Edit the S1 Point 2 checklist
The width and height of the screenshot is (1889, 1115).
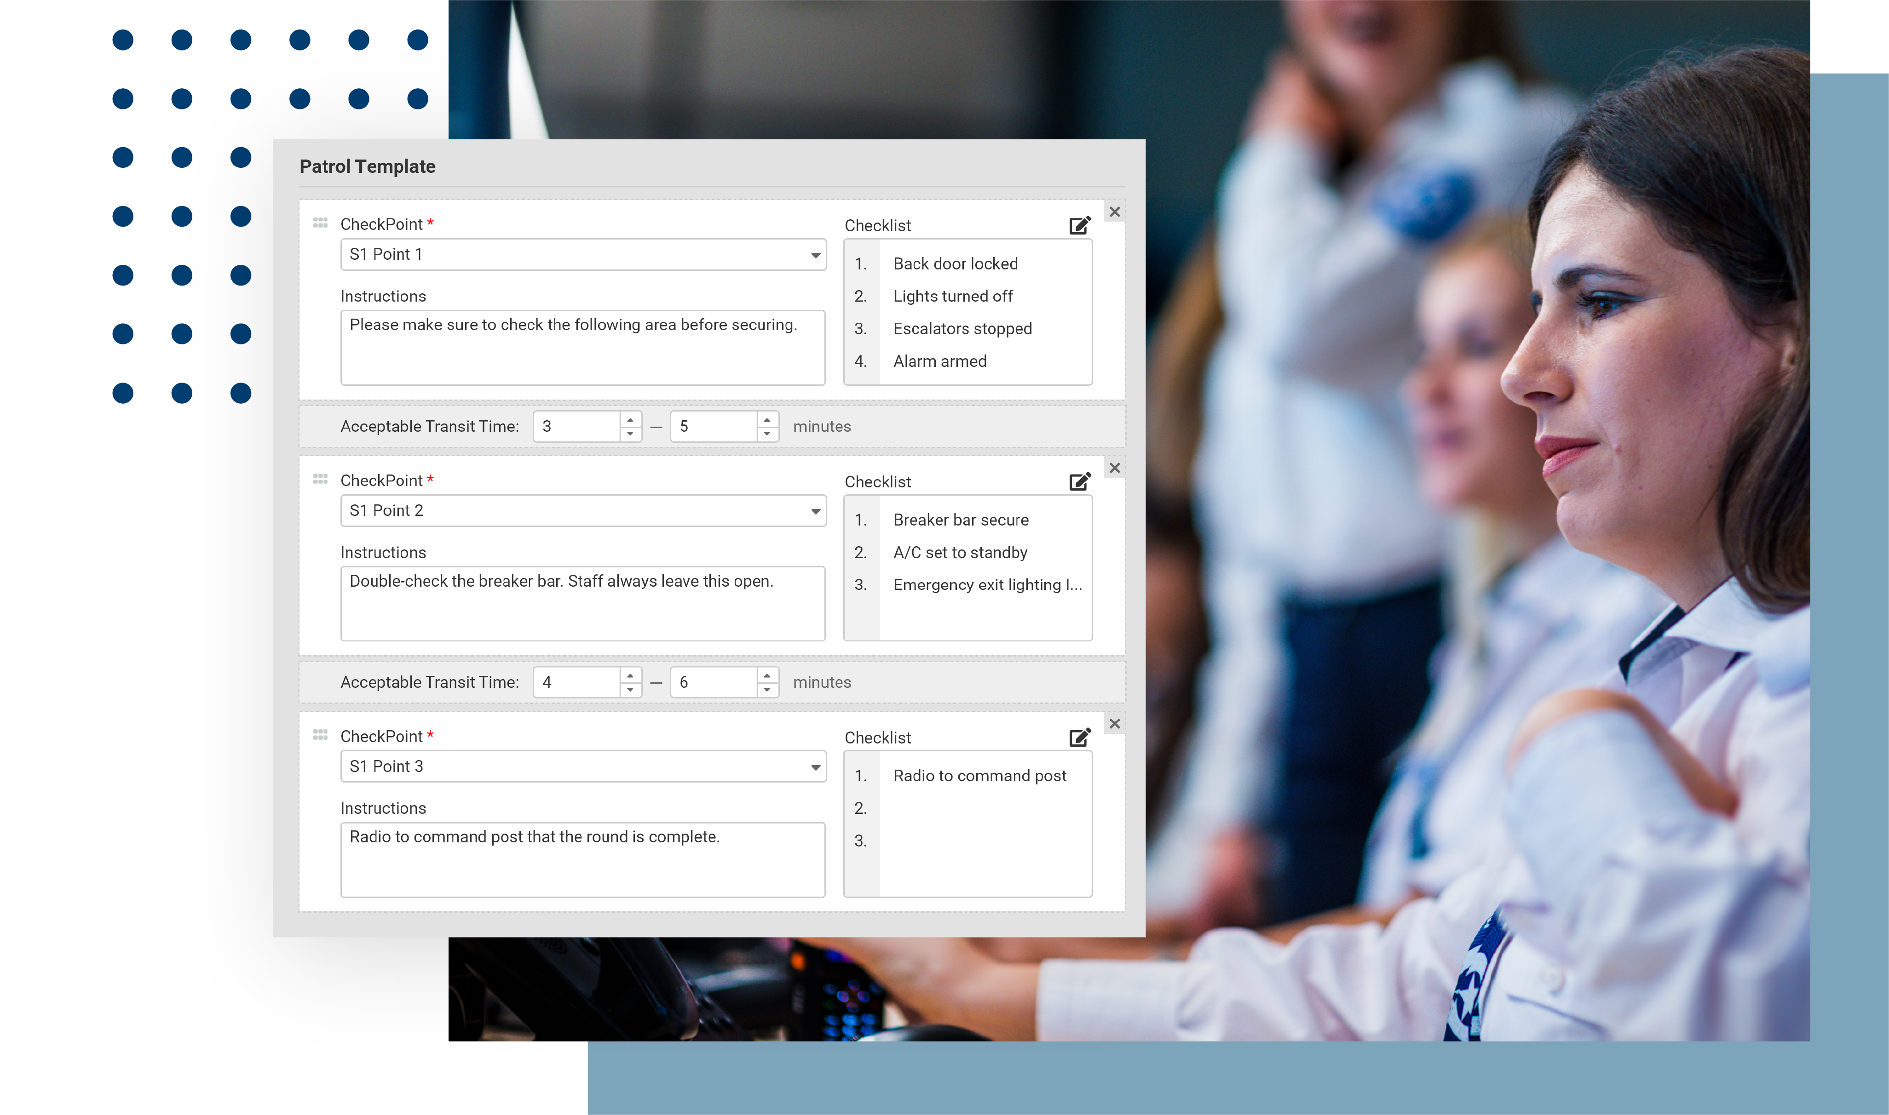click(x=1079, y=481)
